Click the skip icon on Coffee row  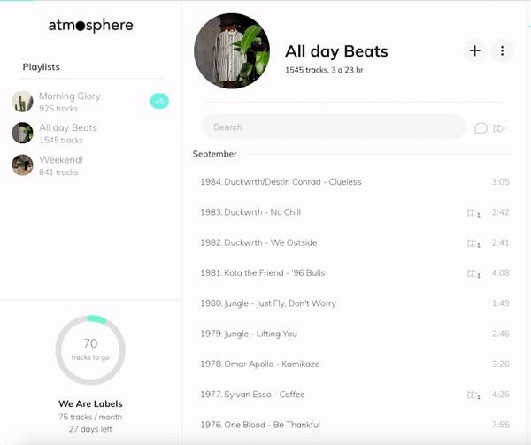[x=473, y=395]
